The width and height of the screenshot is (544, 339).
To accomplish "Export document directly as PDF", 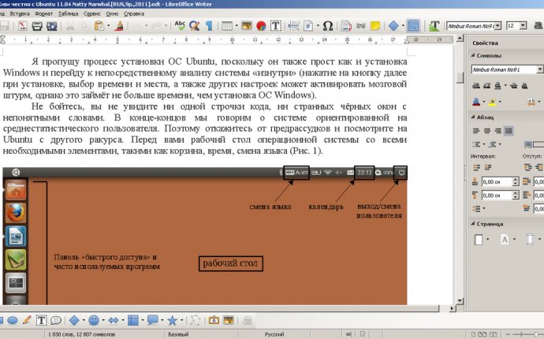I will [23, 26].
